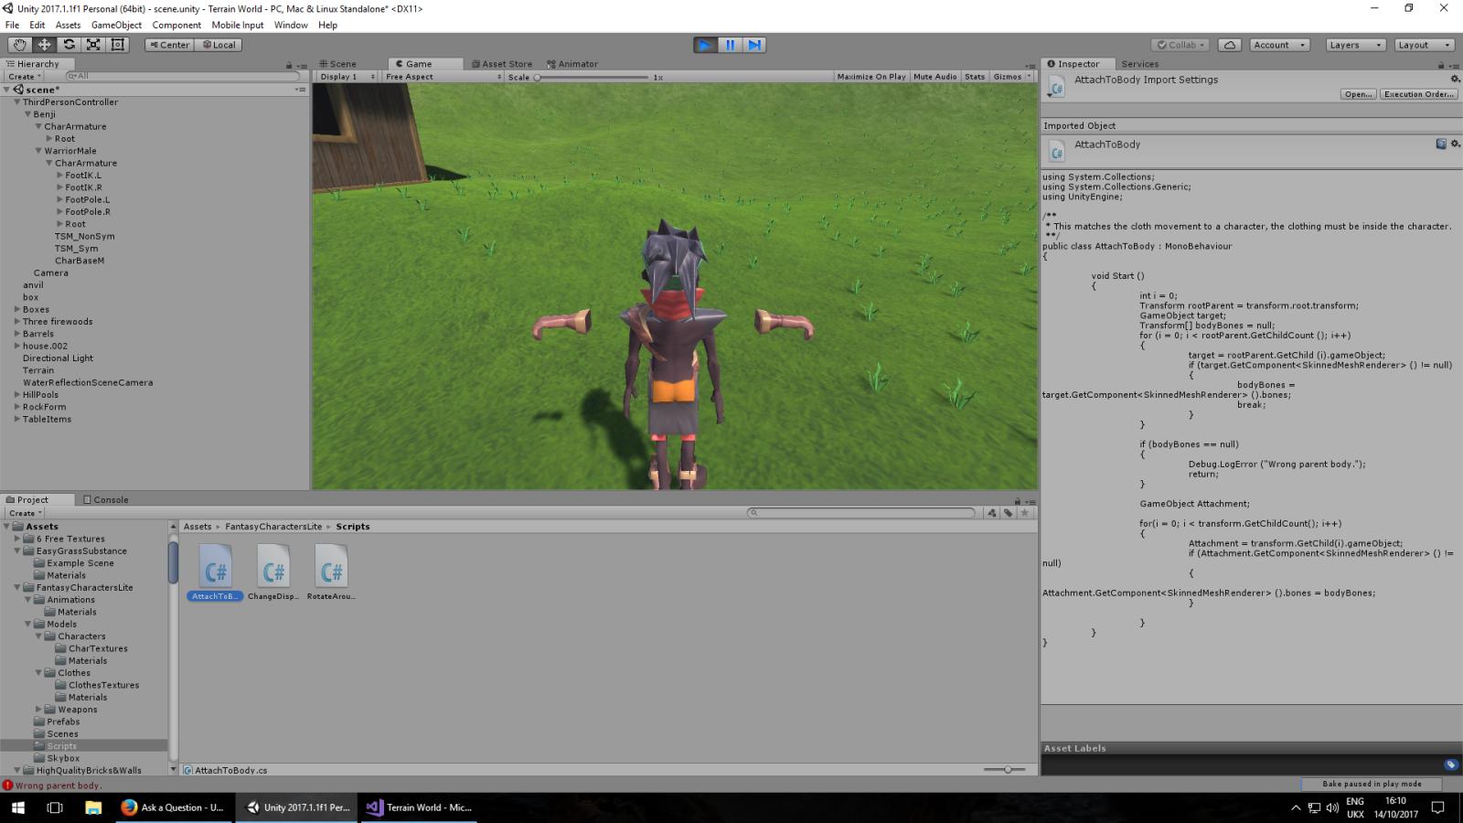Toggle pivot Center mode

[x=169, y=45]
